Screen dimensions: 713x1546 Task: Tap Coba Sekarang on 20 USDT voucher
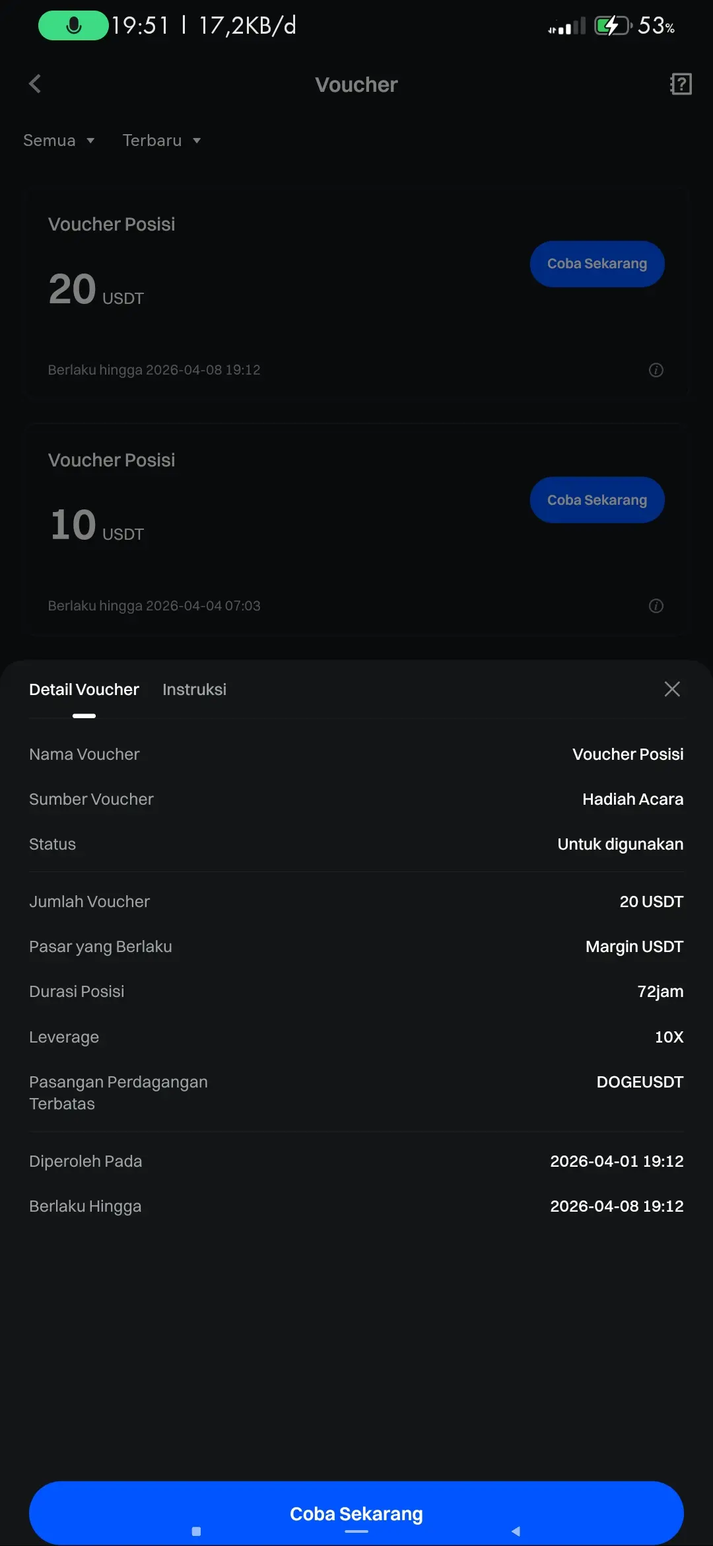pyautogui.click(x=597, y=264)
